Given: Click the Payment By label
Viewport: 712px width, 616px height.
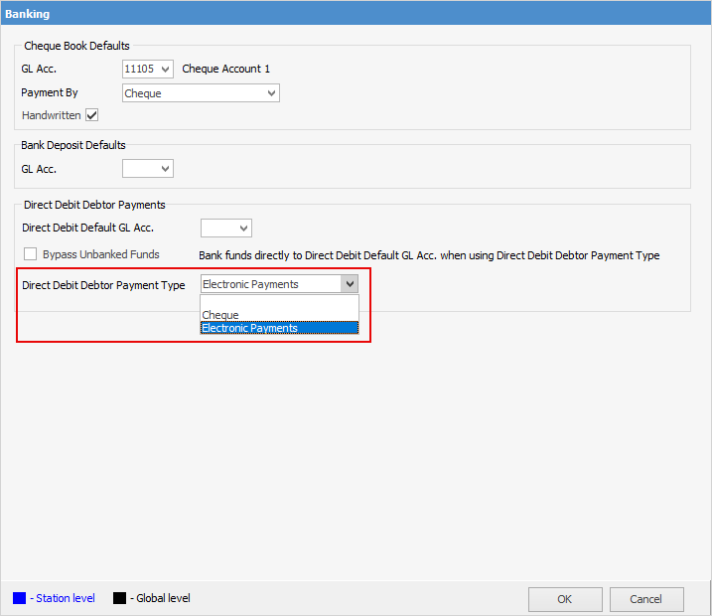Looking at the screenshot, I should pos(50,92).
